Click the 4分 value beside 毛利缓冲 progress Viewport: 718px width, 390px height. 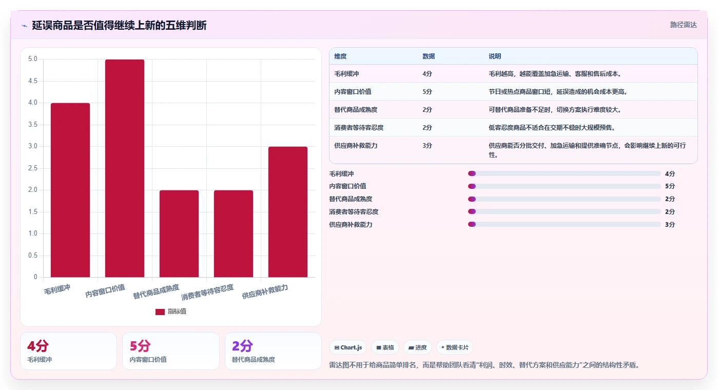pos(670,173)
